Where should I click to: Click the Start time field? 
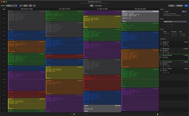[166, 34]
